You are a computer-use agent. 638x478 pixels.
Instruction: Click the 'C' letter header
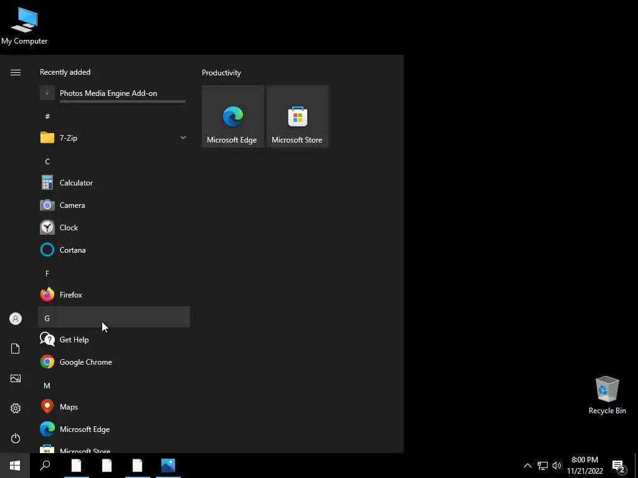[114, 161]
